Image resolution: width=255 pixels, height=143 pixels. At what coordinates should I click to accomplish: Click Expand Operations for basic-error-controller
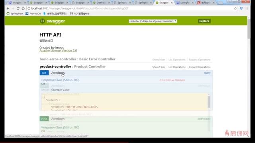point(200,60)
